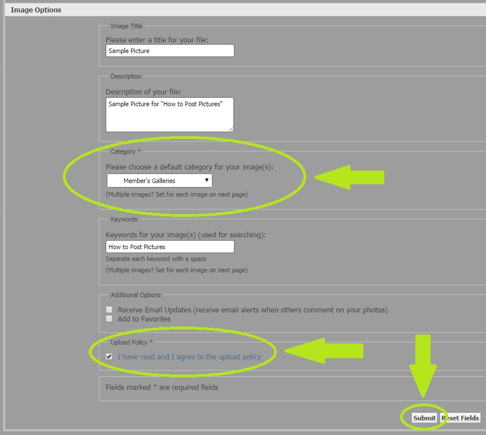This screenshot has height=435, width=486.
Task: Open the upload policy link
Action: tap(189, 356)
